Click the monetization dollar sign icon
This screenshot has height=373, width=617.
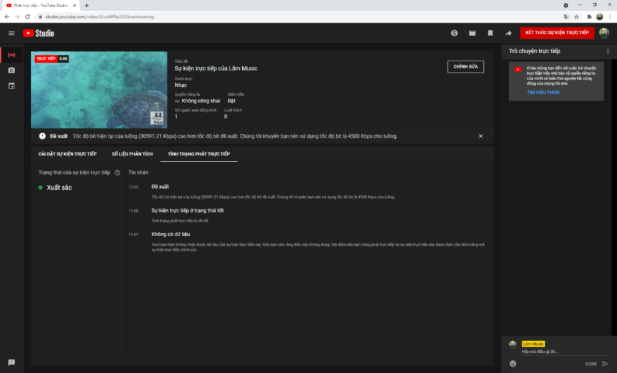(454, 33)
